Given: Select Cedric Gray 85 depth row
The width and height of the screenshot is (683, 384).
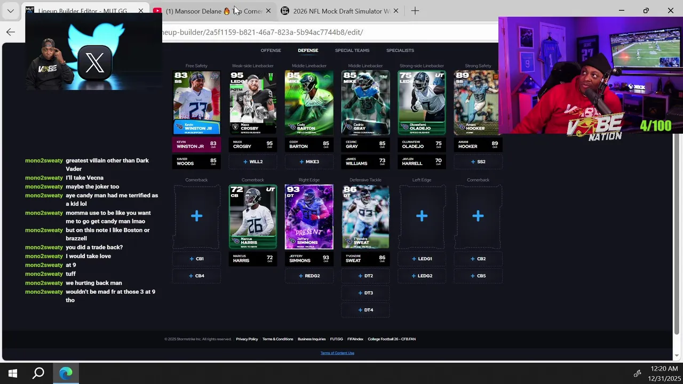Looking at the screenshot, I should [x=366, y=145].
